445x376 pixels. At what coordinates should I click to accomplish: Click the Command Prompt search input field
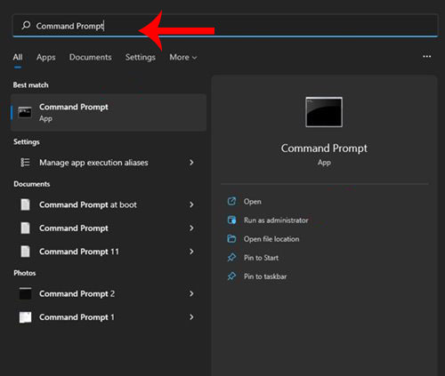pyautogui.click(x=225, y=26)
